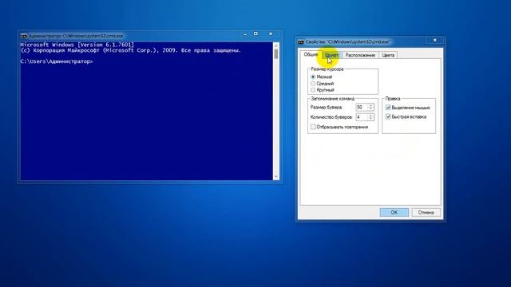Click the cmd icon in Properties dialog title bar
The height and width of the screenshot is (287, 511).
[x=301, y=42]
